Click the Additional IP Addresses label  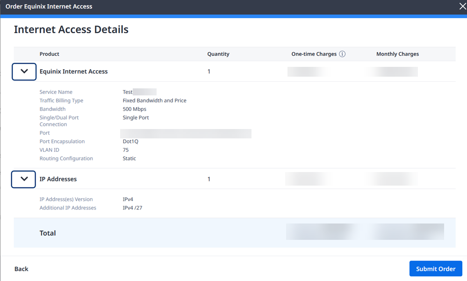(68, 208)
